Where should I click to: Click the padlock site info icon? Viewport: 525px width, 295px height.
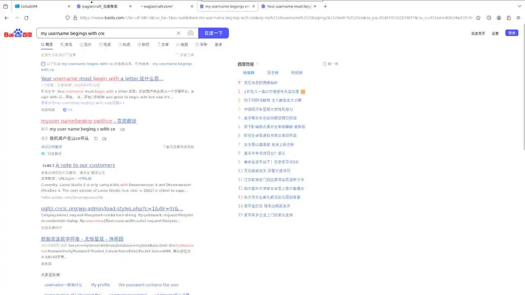pos(75,18)
